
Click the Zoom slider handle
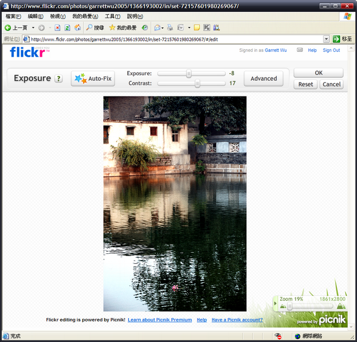click(290, 306)
